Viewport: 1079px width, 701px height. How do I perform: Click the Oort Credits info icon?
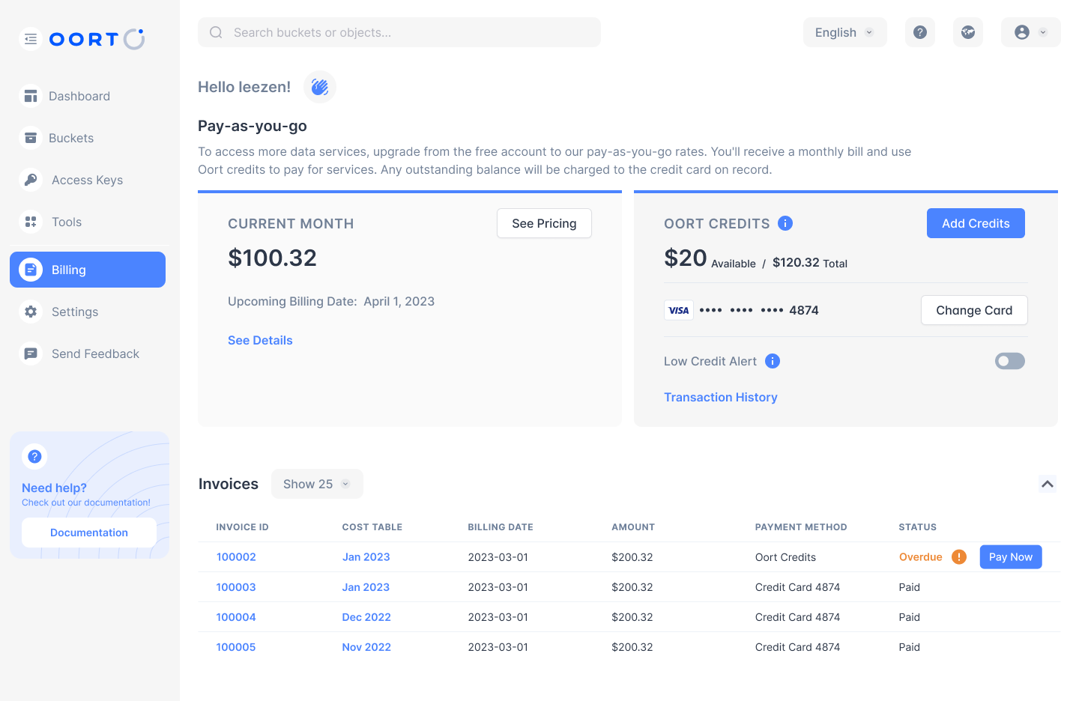coord(785,223)
